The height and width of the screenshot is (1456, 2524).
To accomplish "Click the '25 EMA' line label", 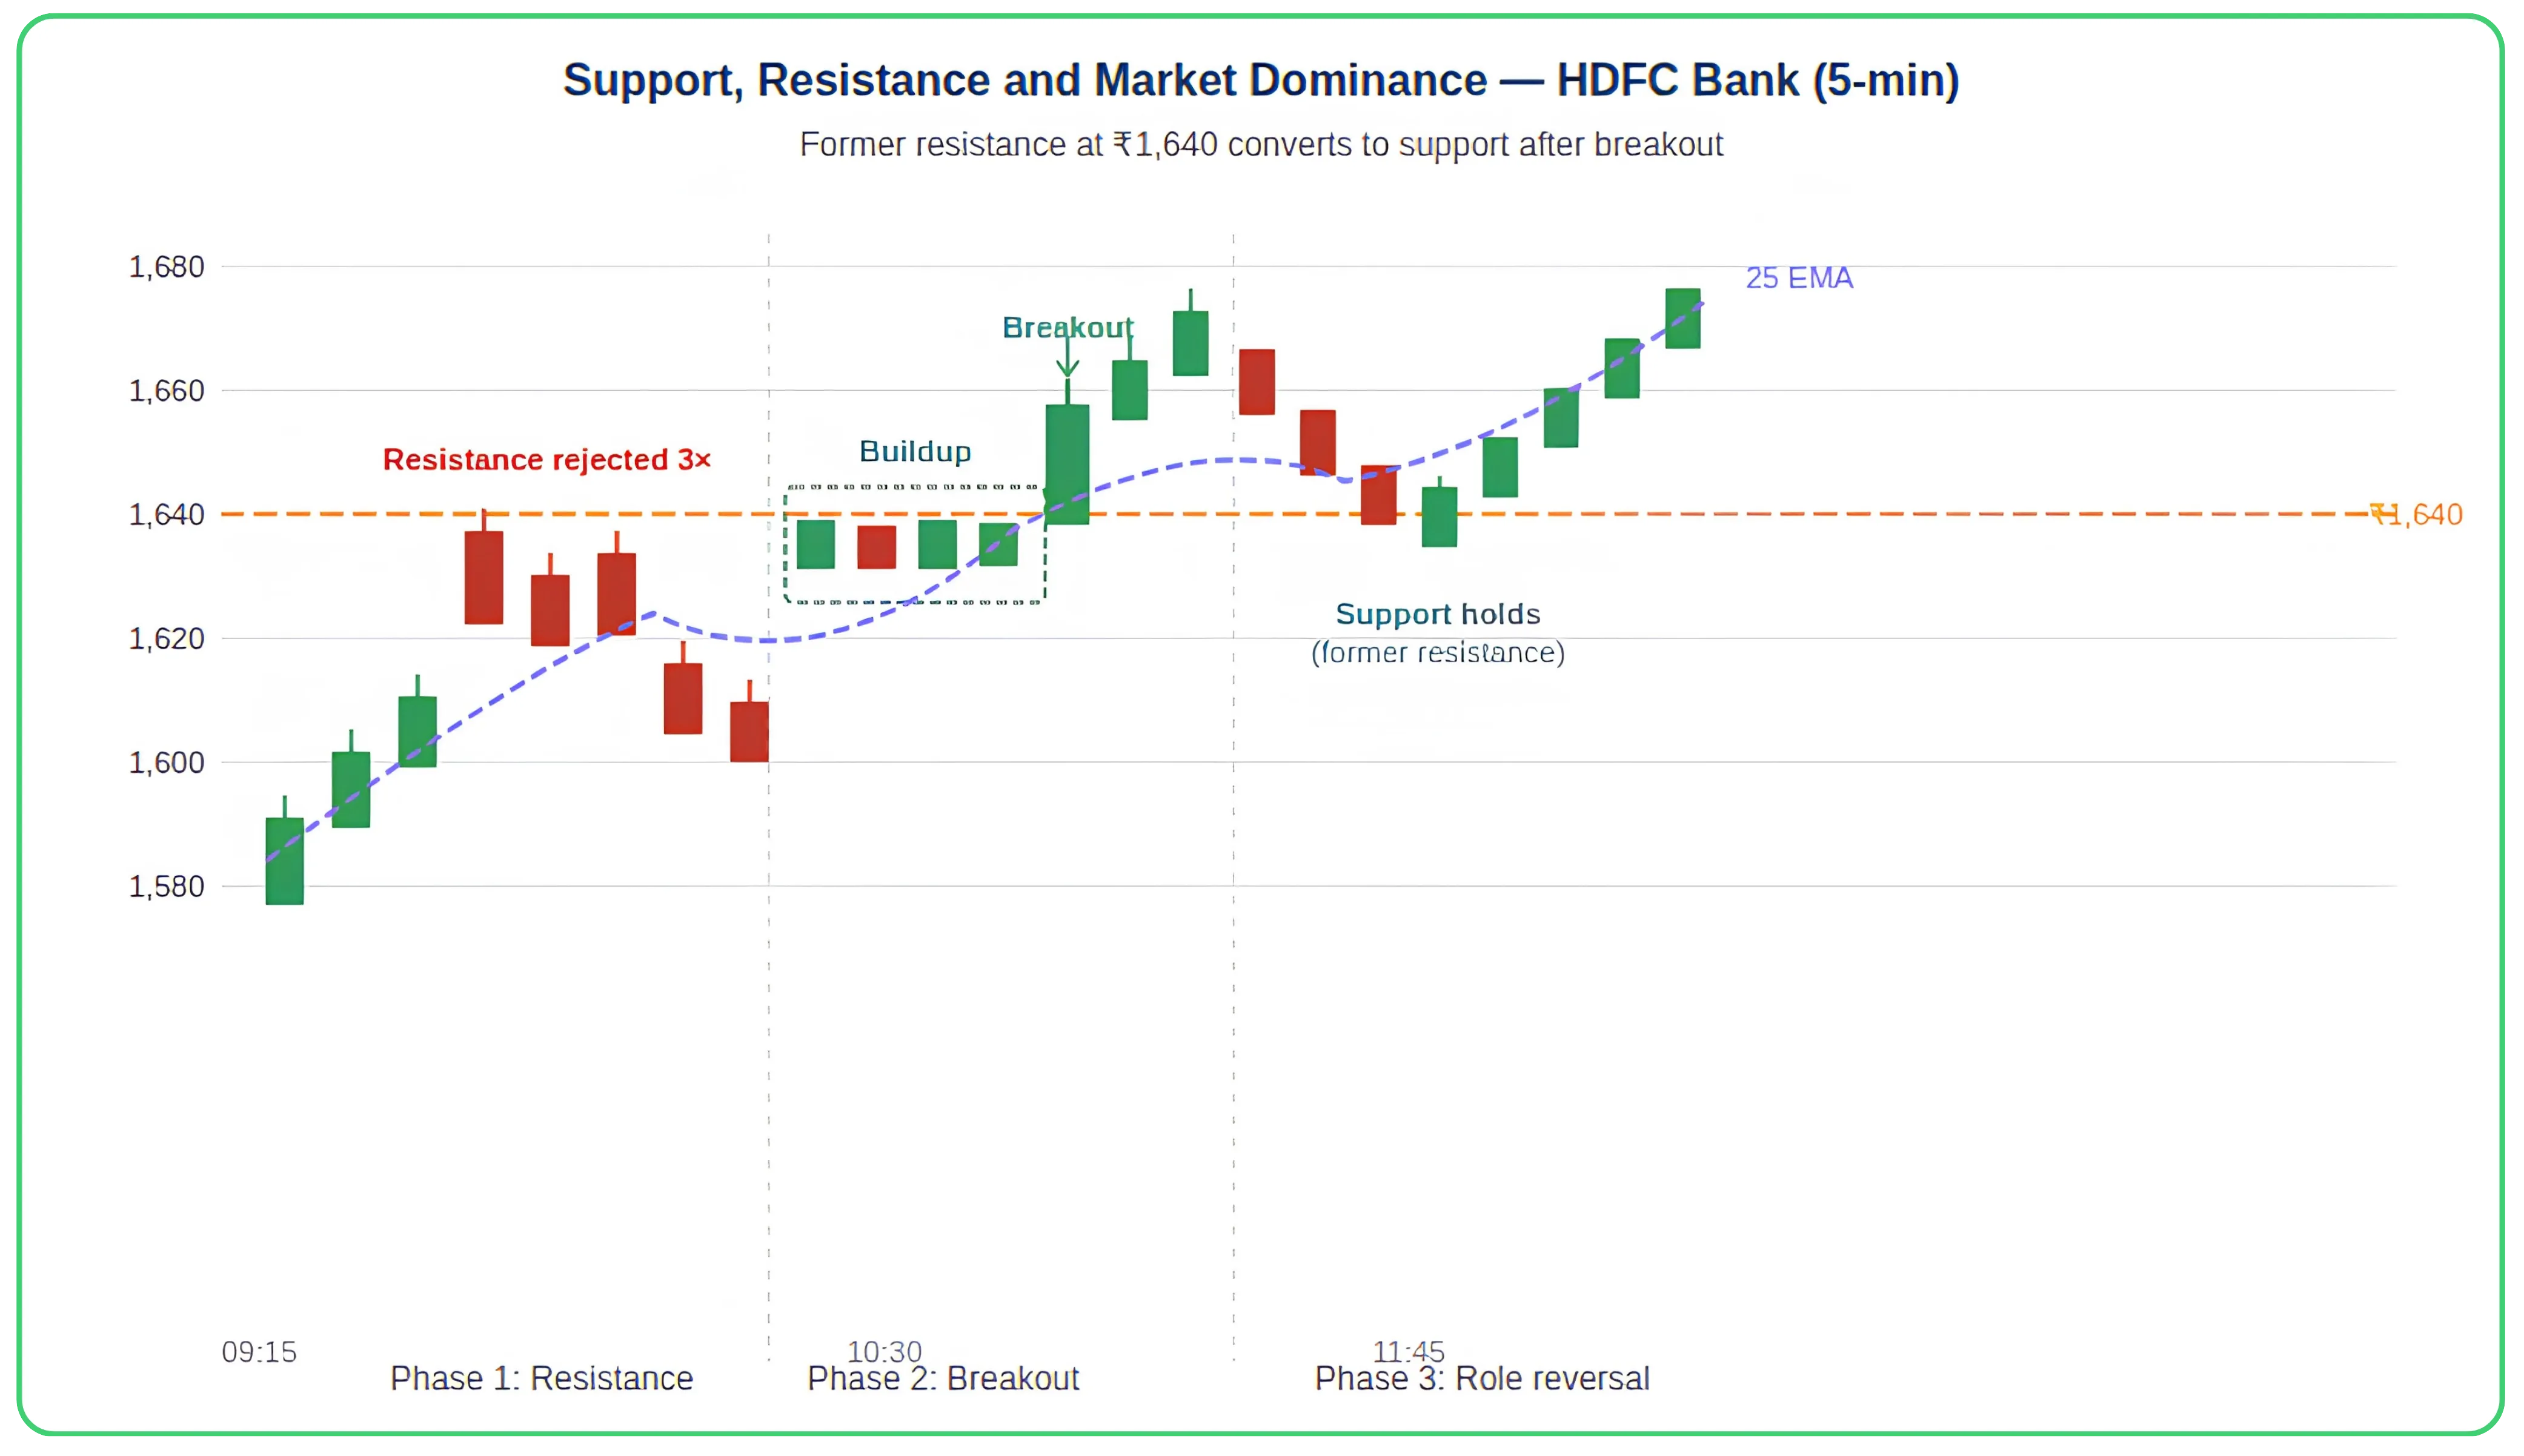I will tap(1799, 278).
